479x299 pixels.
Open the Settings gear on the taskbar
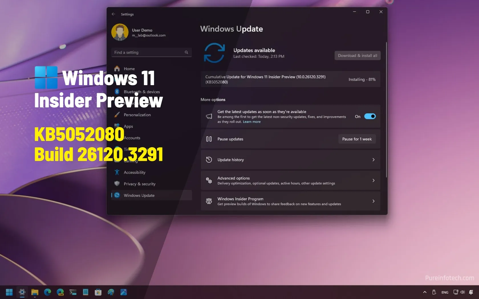click(22, 292)
